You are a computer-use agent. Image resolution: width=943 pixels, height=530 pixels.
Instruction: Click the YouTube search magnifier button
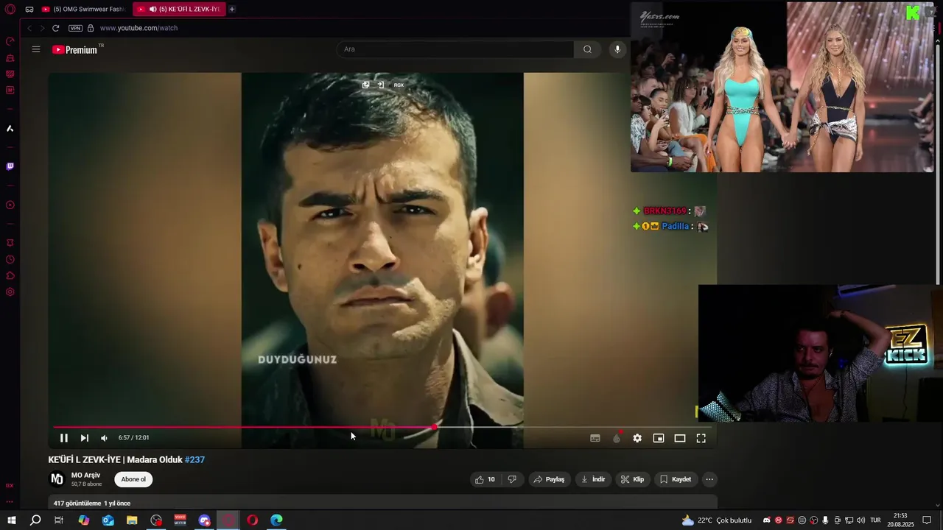587,49
